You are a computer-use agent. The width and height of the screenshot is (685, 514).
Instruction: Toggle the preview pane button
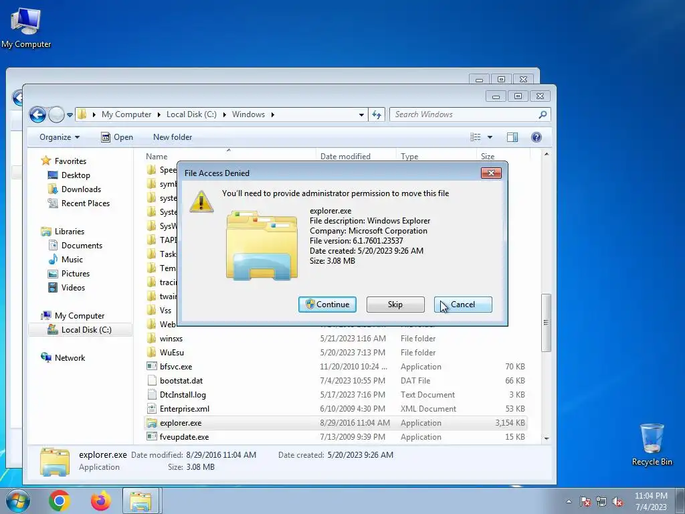click(x=512, y=137)
